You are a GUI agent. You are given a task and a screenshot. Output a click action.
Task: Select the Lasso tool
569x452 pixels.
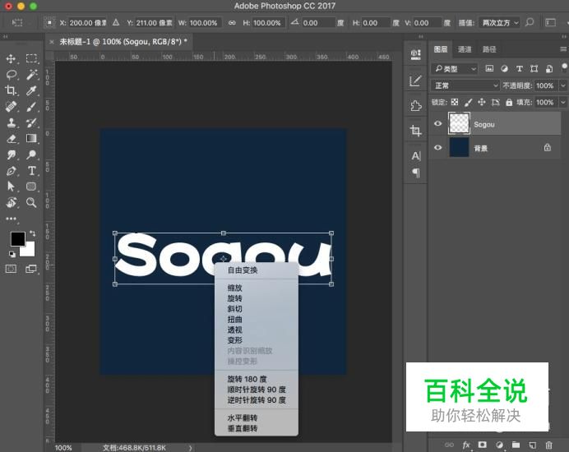[x=11, y=75]
